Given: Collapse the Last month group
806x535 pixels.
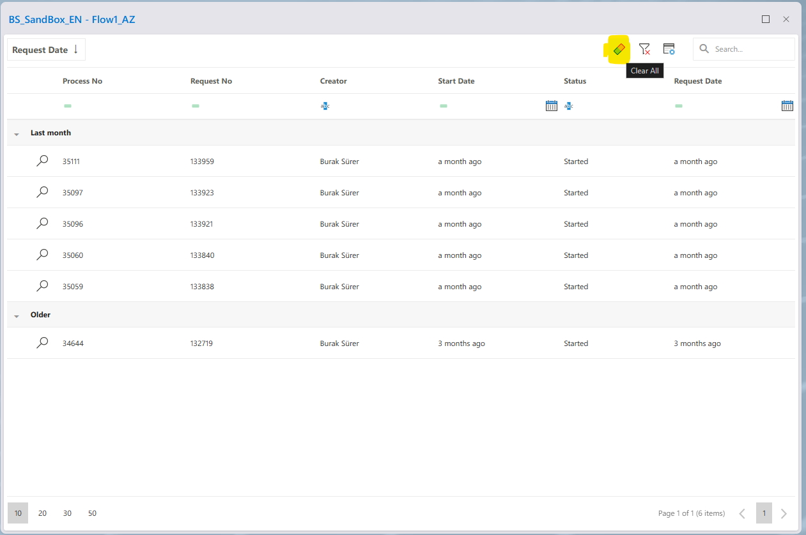Looking at the screenshot, I should [x=17, y=134].
